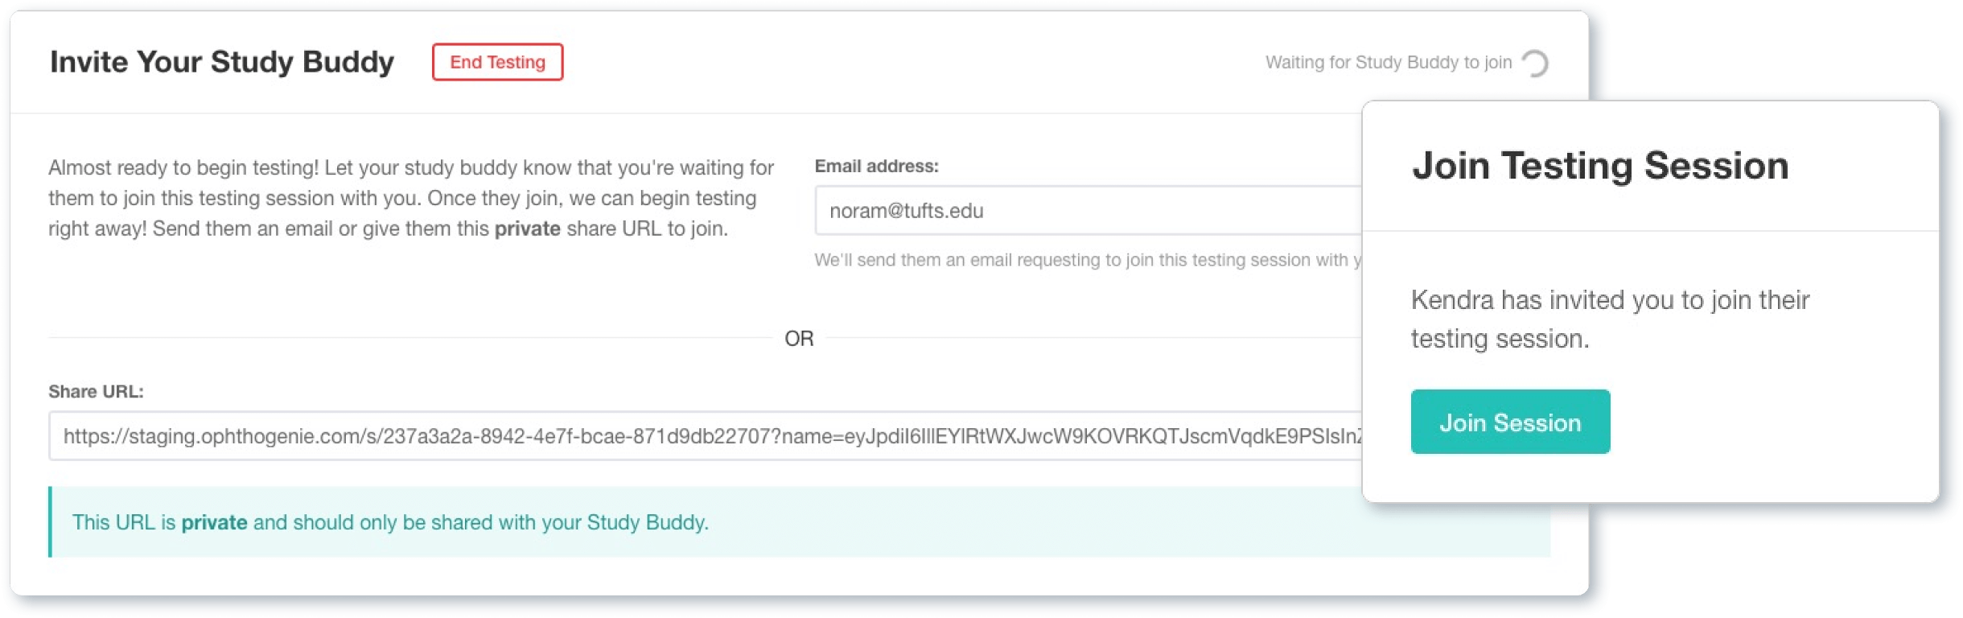Click the OR divider text
This screenshot has width=1963, height=618.
[x=799, y=339]
